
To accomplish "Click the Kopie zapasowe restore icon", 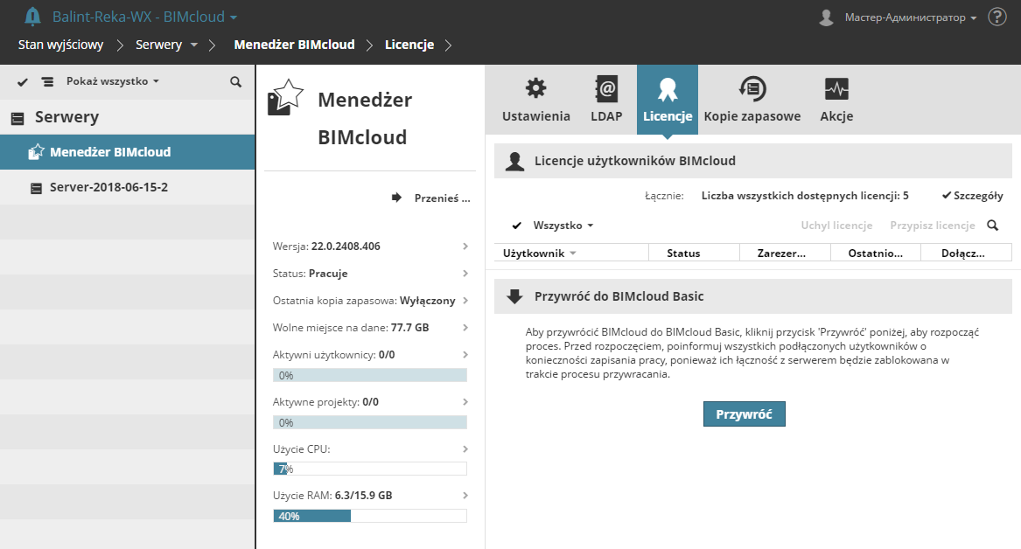I will [x=752, y=88].
